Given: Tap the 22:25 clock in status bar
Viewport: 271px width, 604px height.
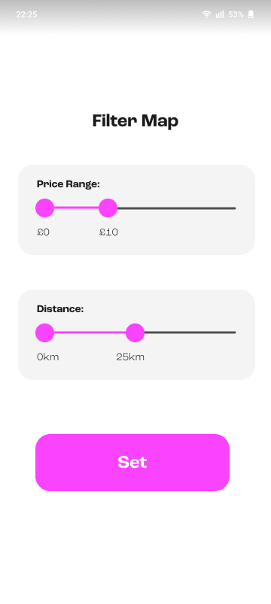Looking at the screenshot, I should click(26, 14).
